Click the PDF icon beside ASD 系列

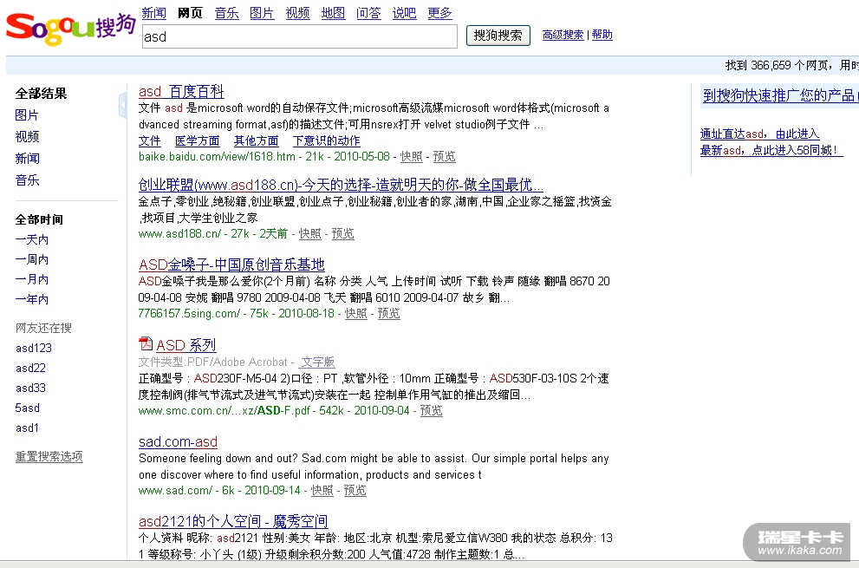coord(146,344)
